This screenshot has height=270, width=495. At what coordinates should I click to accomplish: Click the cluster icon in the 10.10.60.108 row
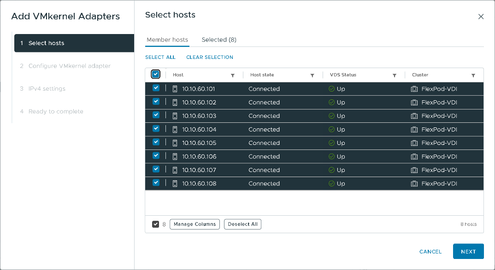point(414,184)
